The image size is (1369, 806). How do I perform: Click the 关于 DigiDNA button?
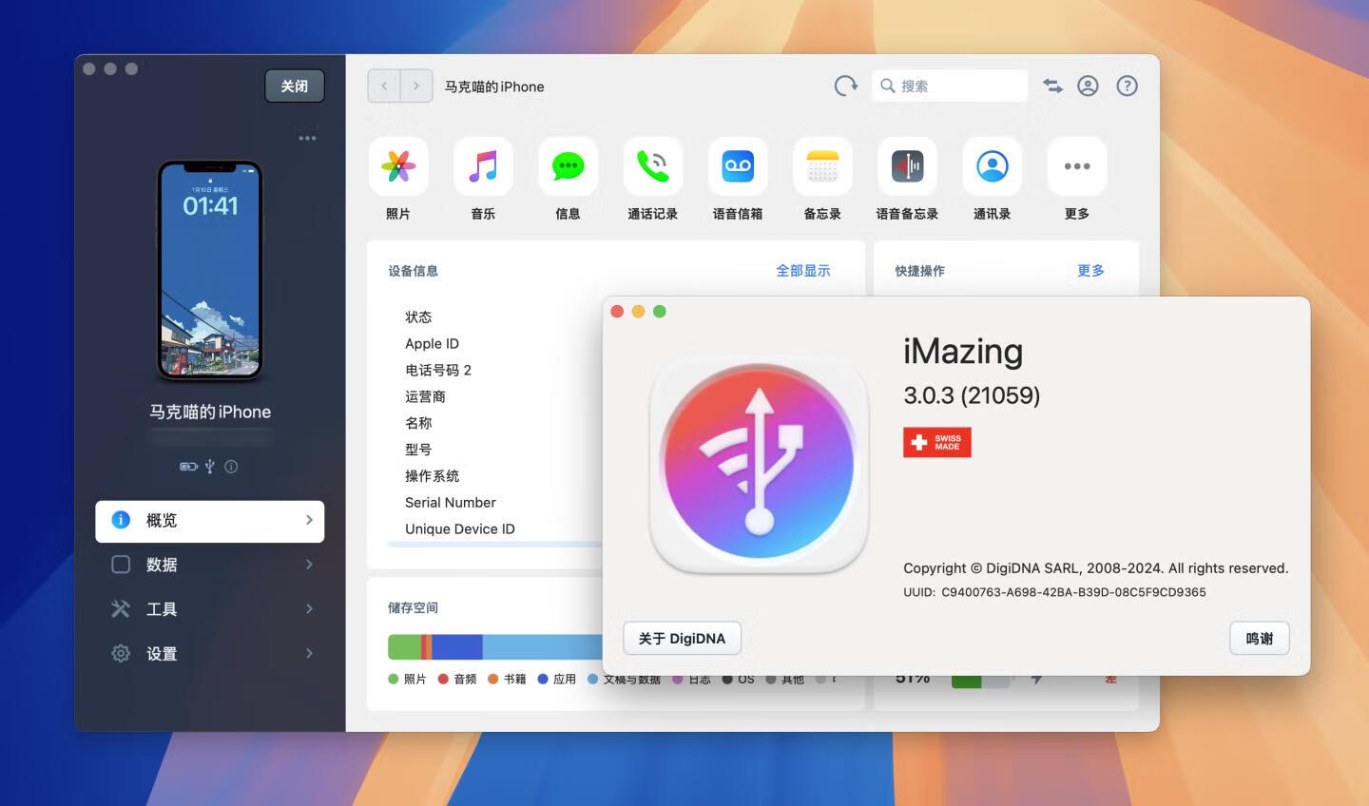coord(682,639)
